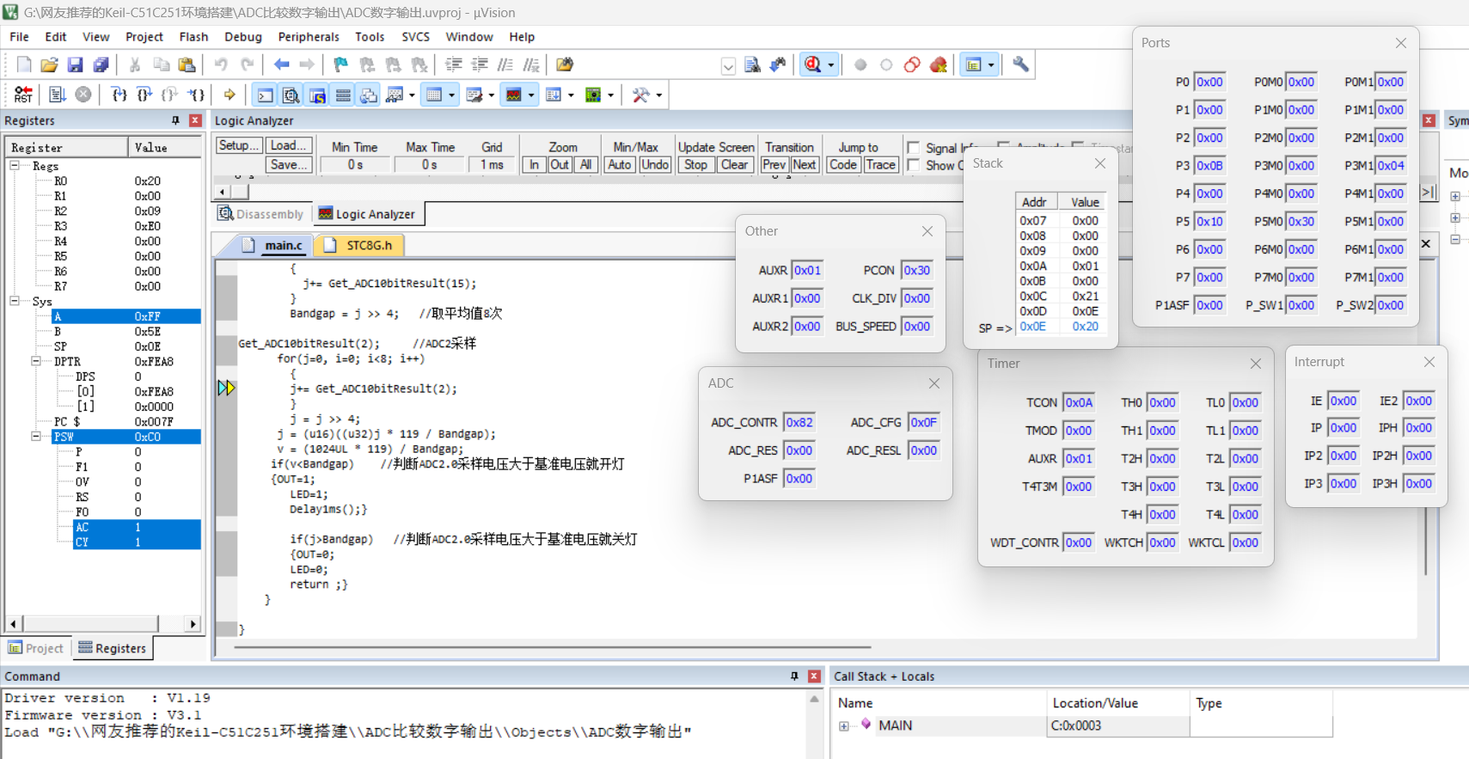Show next statement with yellow arrow icon
Image resolution: width=1469 pixels, height=759 pixels.
tap(230, 95)
